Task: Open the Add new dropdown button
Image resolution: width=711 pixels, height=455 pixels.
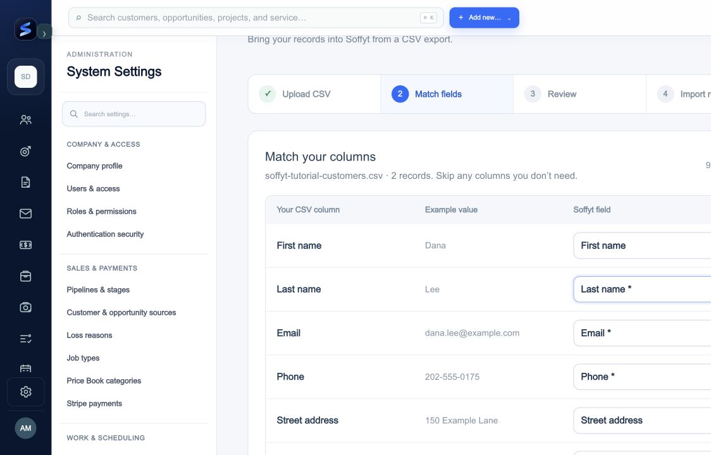Action: click(x=484, y=18)
